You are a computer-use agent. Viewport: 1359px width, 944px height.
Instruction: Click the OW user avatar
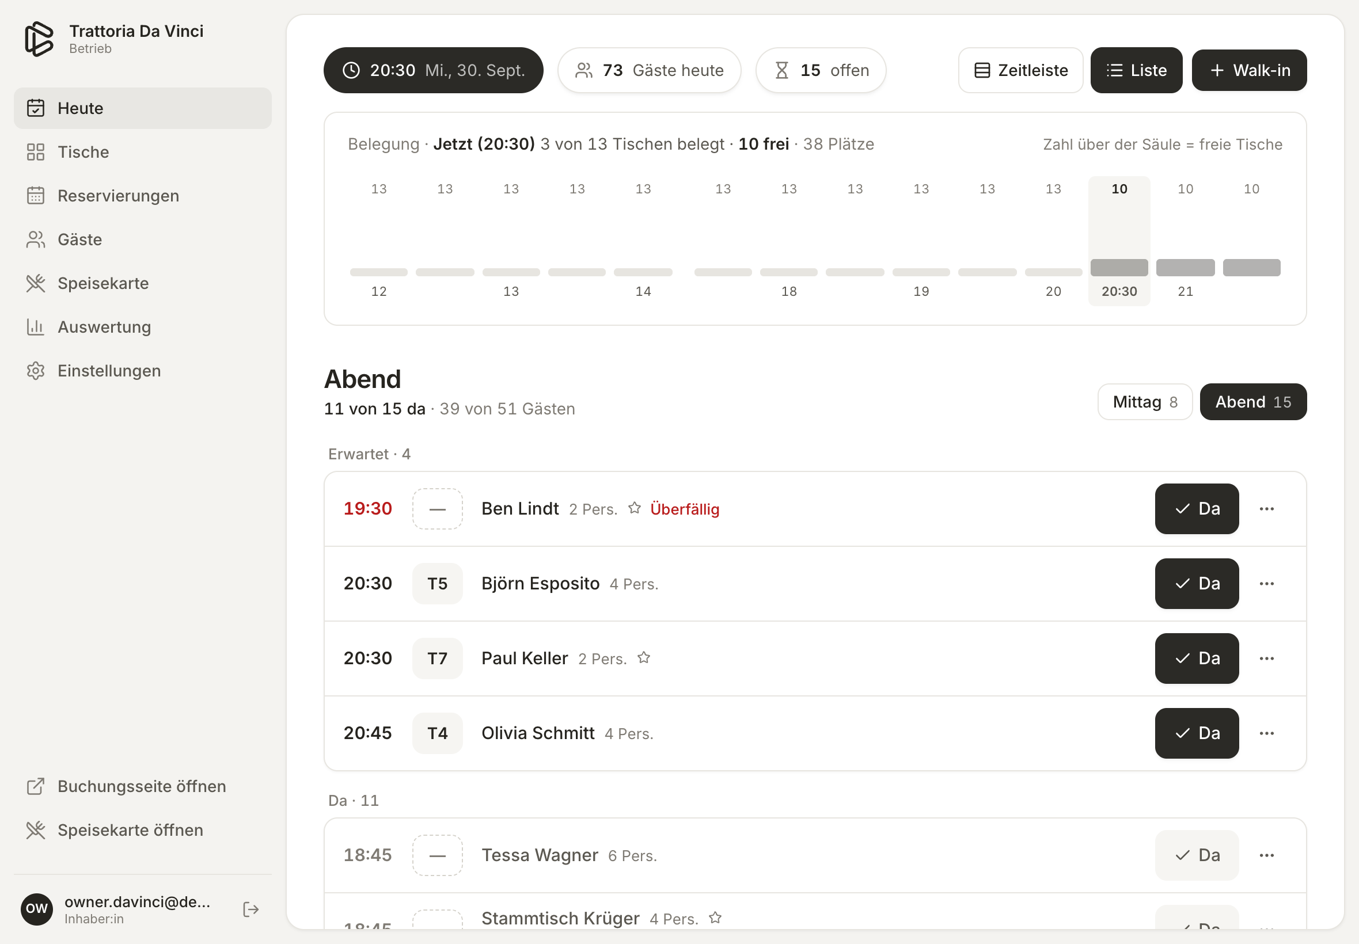pyautogui.click(x=37, y=909)
